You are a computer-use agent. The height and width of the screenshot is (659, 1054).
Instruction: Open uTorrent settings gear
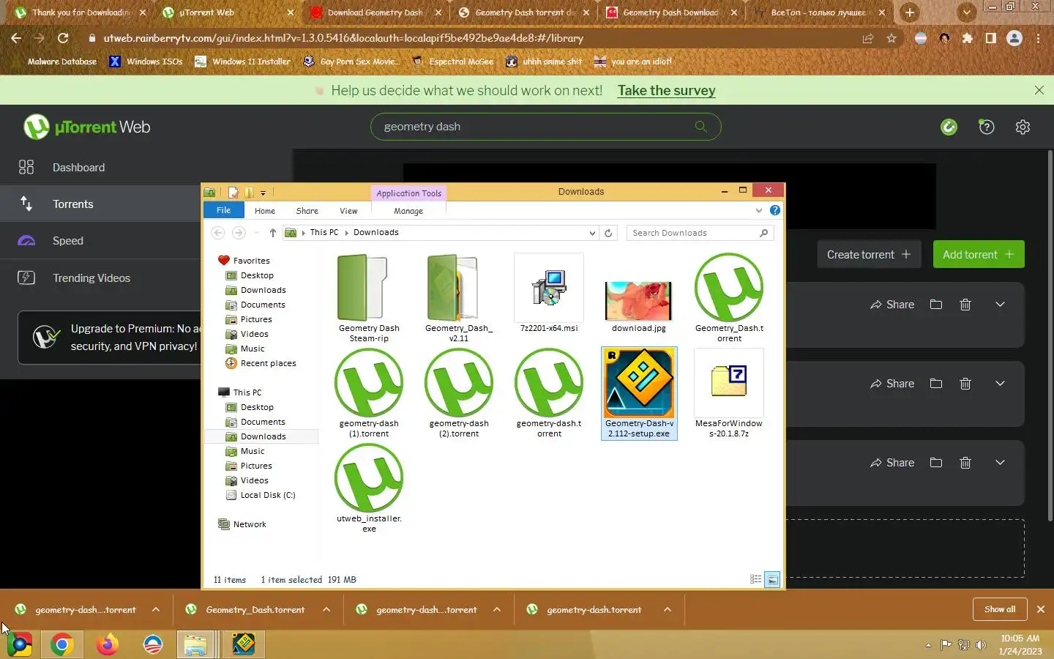point(1023,127)
